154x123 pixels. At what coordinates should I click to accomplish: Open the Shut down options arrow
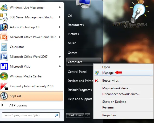coord(87,115)
